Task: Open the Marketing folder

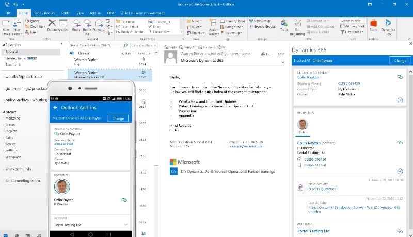Action: coord(12,118)
